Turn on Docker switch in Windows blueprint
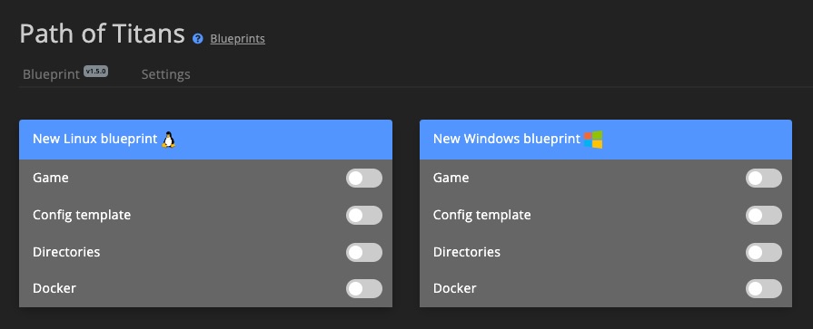813x329 pixels. pos(764,288)
